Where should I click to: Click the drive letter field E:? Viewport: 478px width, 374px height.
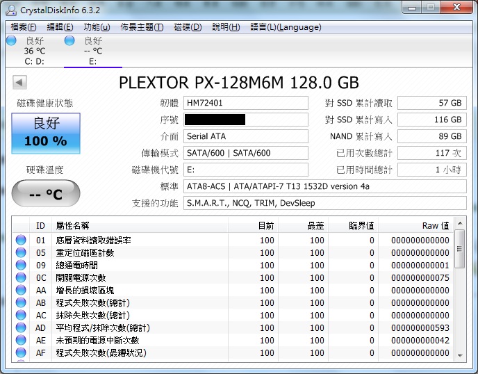(246, 170)
